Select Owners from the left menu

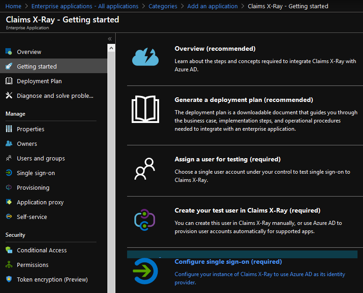[x=27, y=144]
